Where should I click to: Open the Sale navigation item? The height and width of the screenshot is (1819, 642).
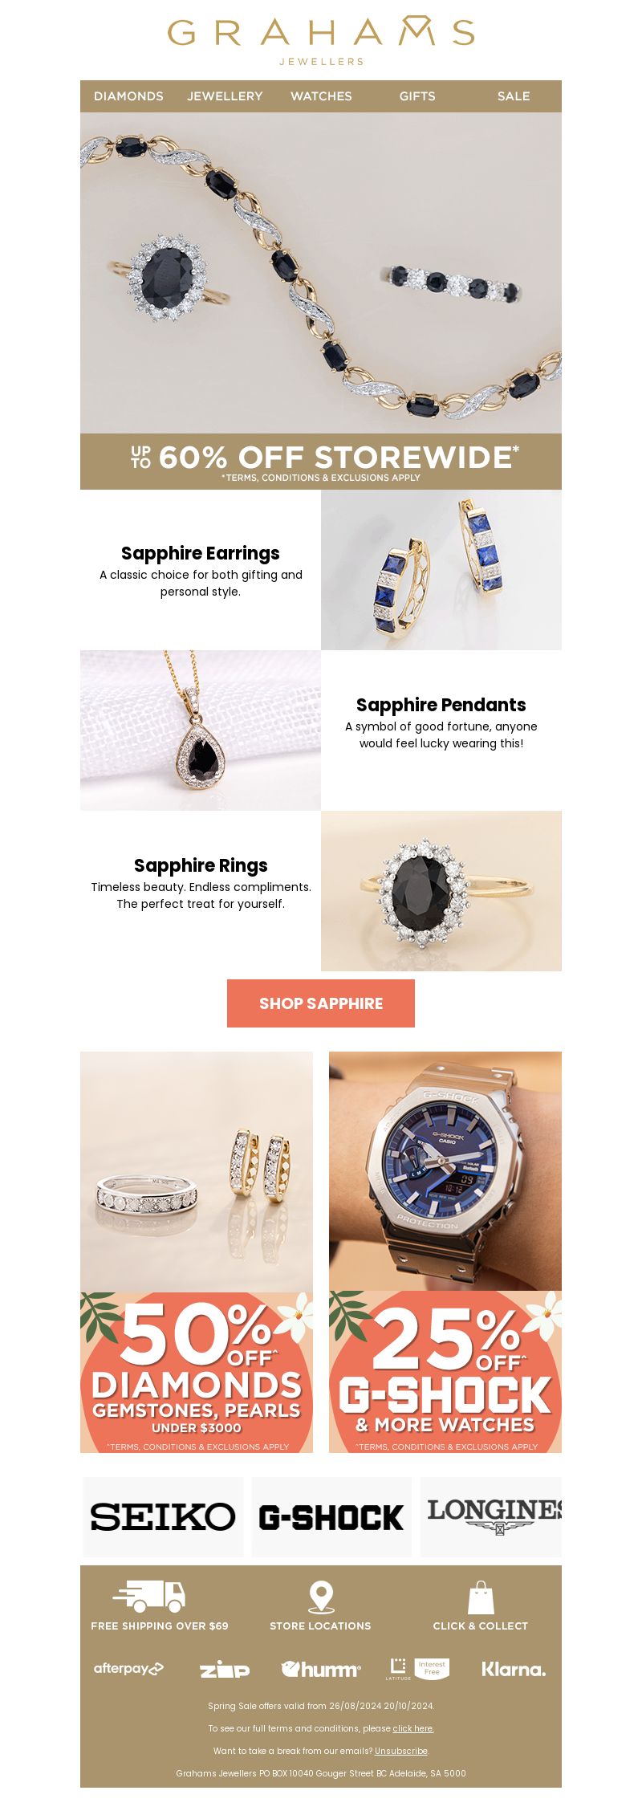[x=514, y=96]
